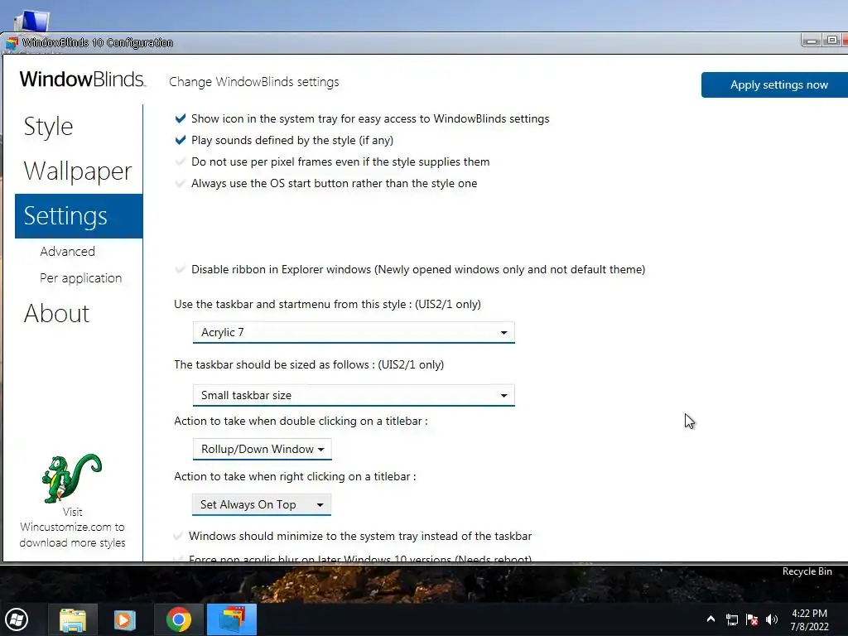Open Google Chrome from the taskbar

(x=179, y=619)
